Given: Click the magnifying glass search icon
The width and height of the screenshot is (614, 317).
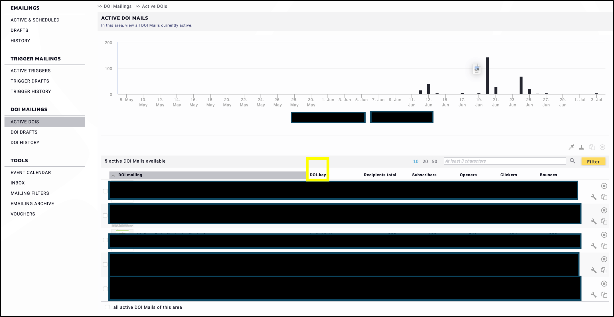Looking at the screenshot, I should click(x=572, y=161).
